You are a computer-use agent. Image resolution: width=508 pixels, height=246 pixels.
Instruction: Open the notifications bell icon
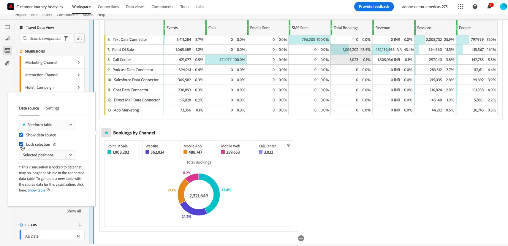point(489,7)
